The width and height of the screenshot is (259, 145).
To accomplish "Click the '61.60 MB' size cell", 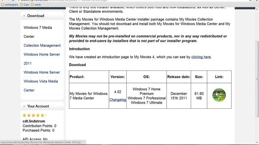I will tap(199, 96).
